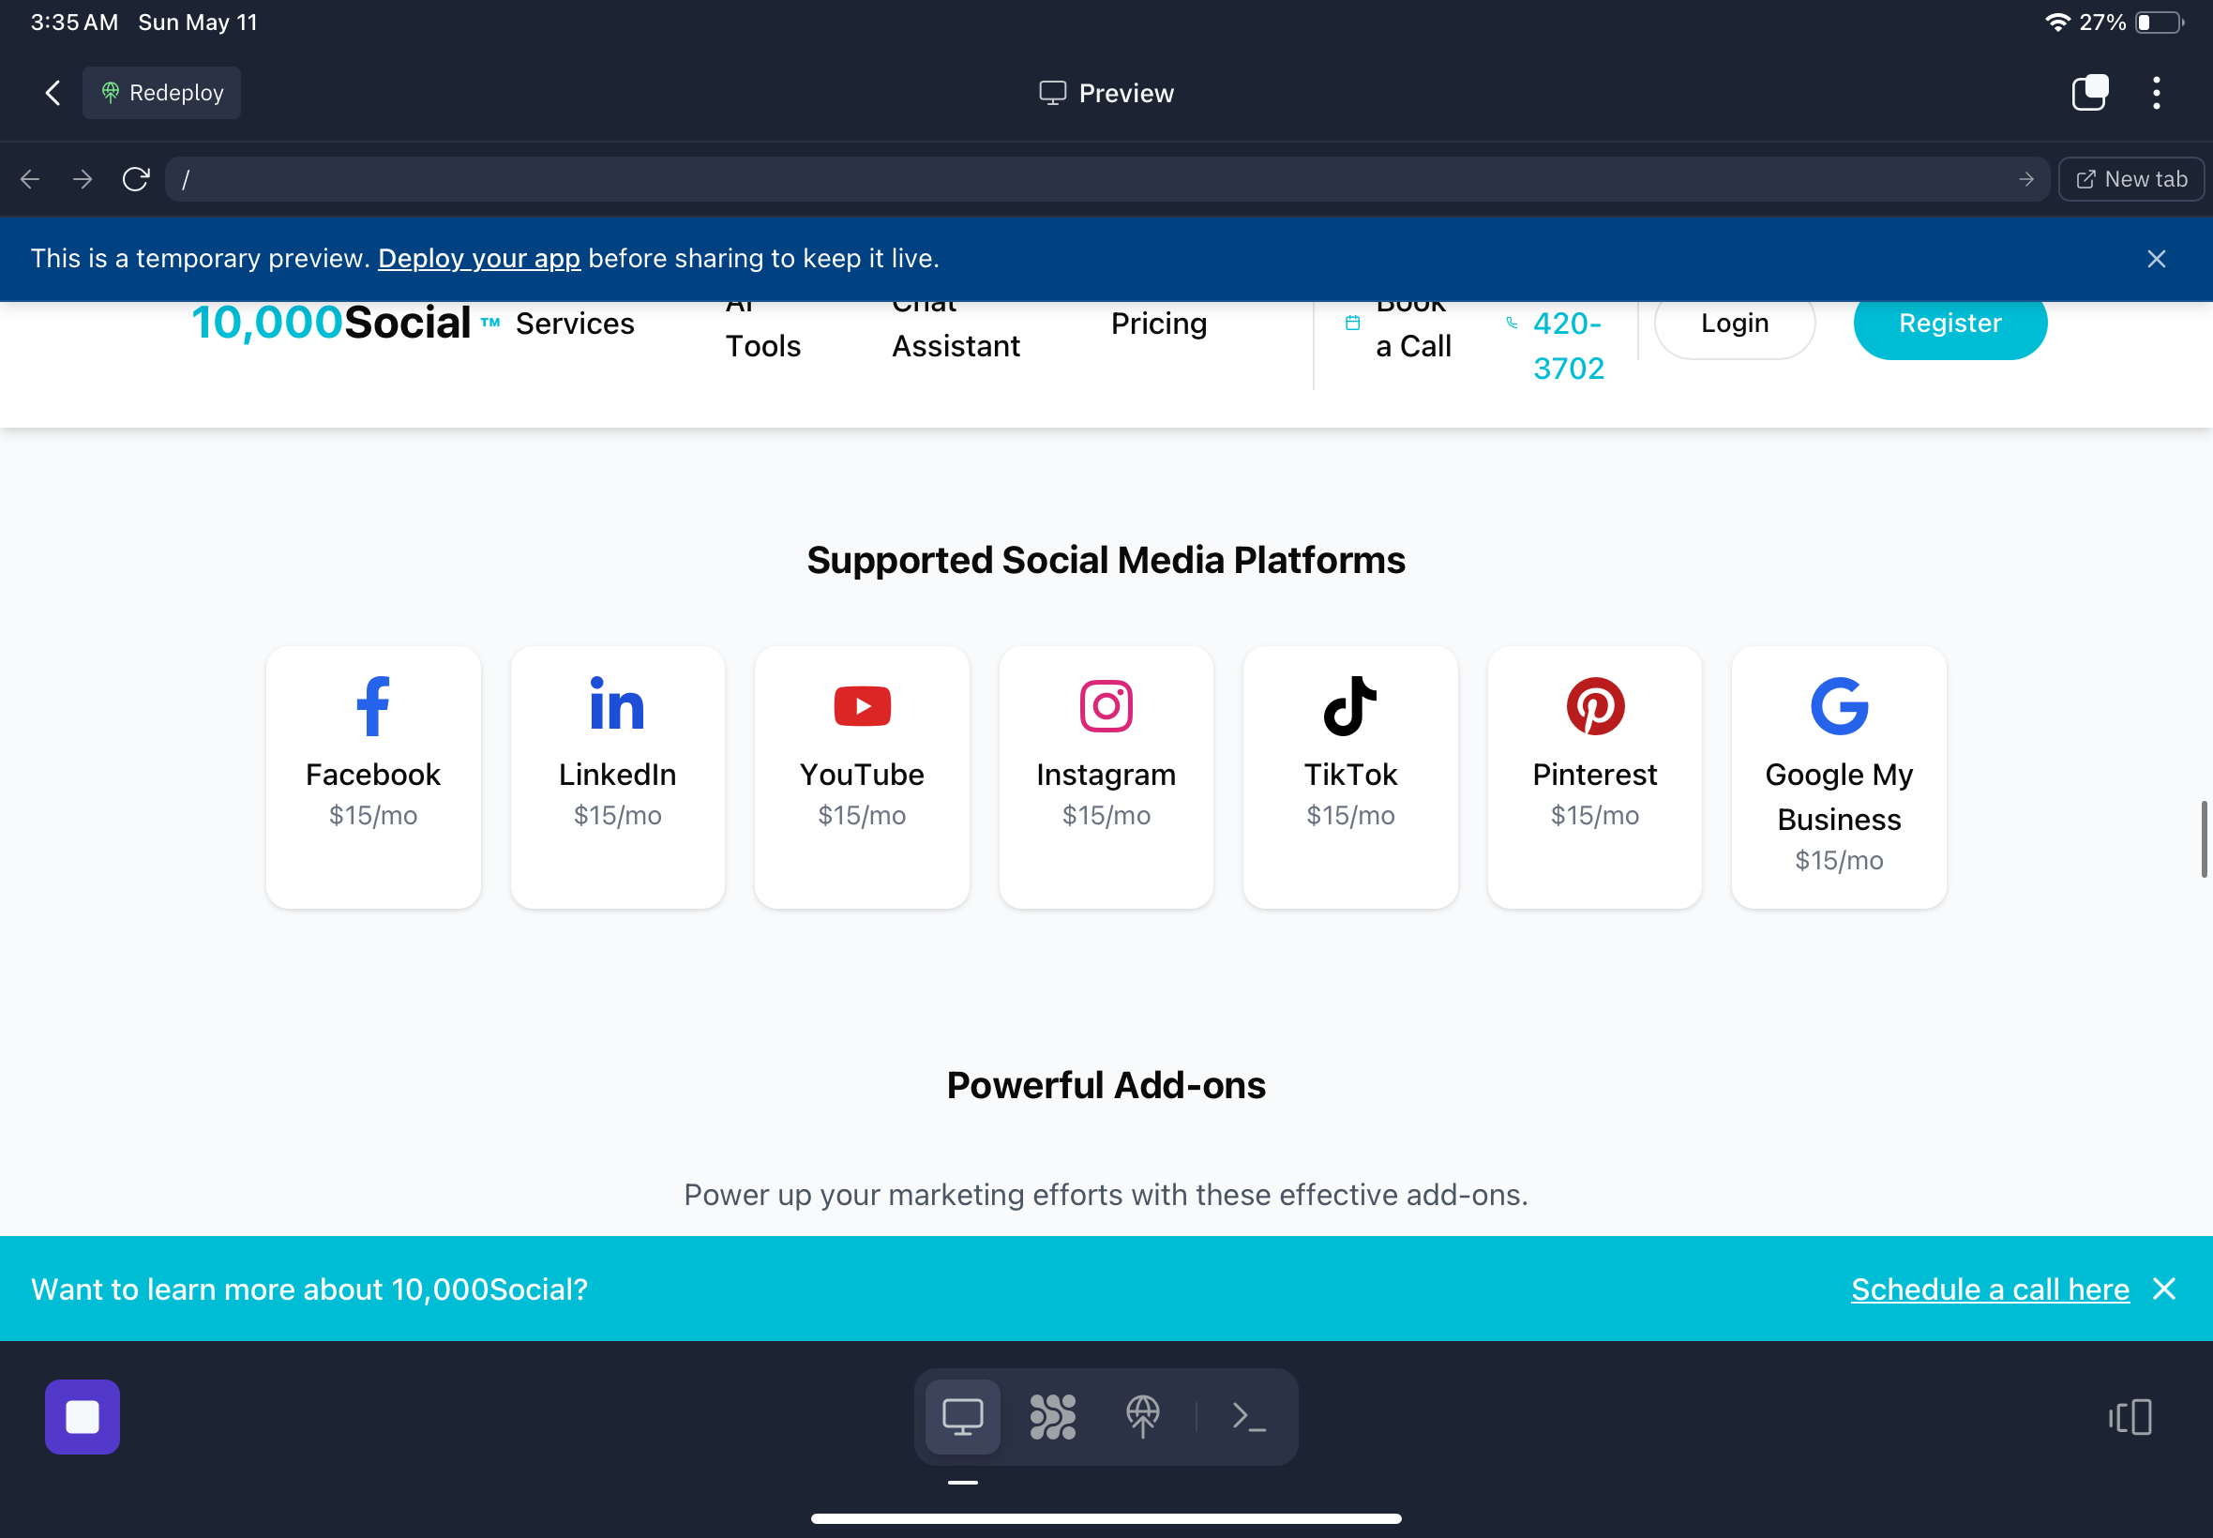
Task: Toggle the split-pane layout icon
Action: coord(2130,1417)
